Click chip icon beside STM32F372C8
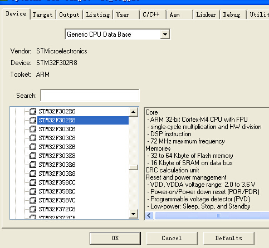Screen dimensions: 269x248 click(33, 209)
